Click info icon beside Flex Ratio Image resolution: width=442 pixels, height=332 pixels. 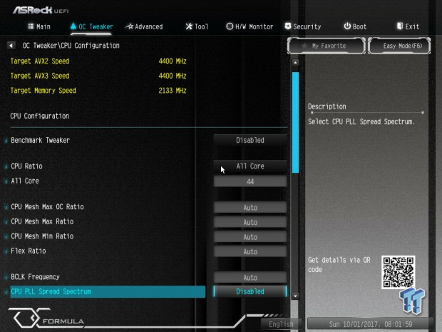tap(6, 251)
